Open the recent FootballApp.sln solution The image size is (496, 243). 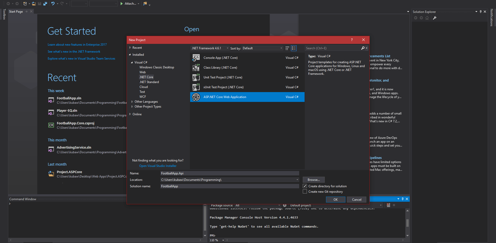tap(69, 98)
